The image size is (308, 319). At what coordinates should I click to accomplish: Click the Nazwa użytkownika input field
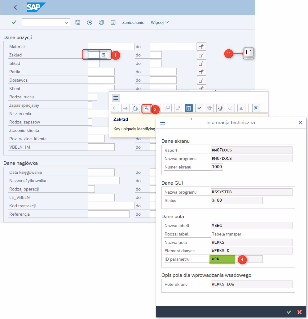coord(103,181)
